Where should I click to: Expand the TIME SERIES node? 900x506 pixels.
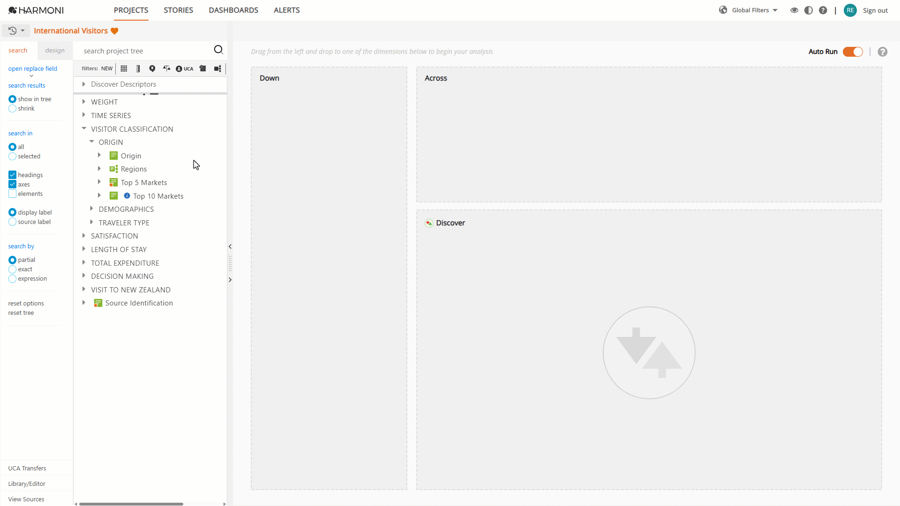coord(84,115)
